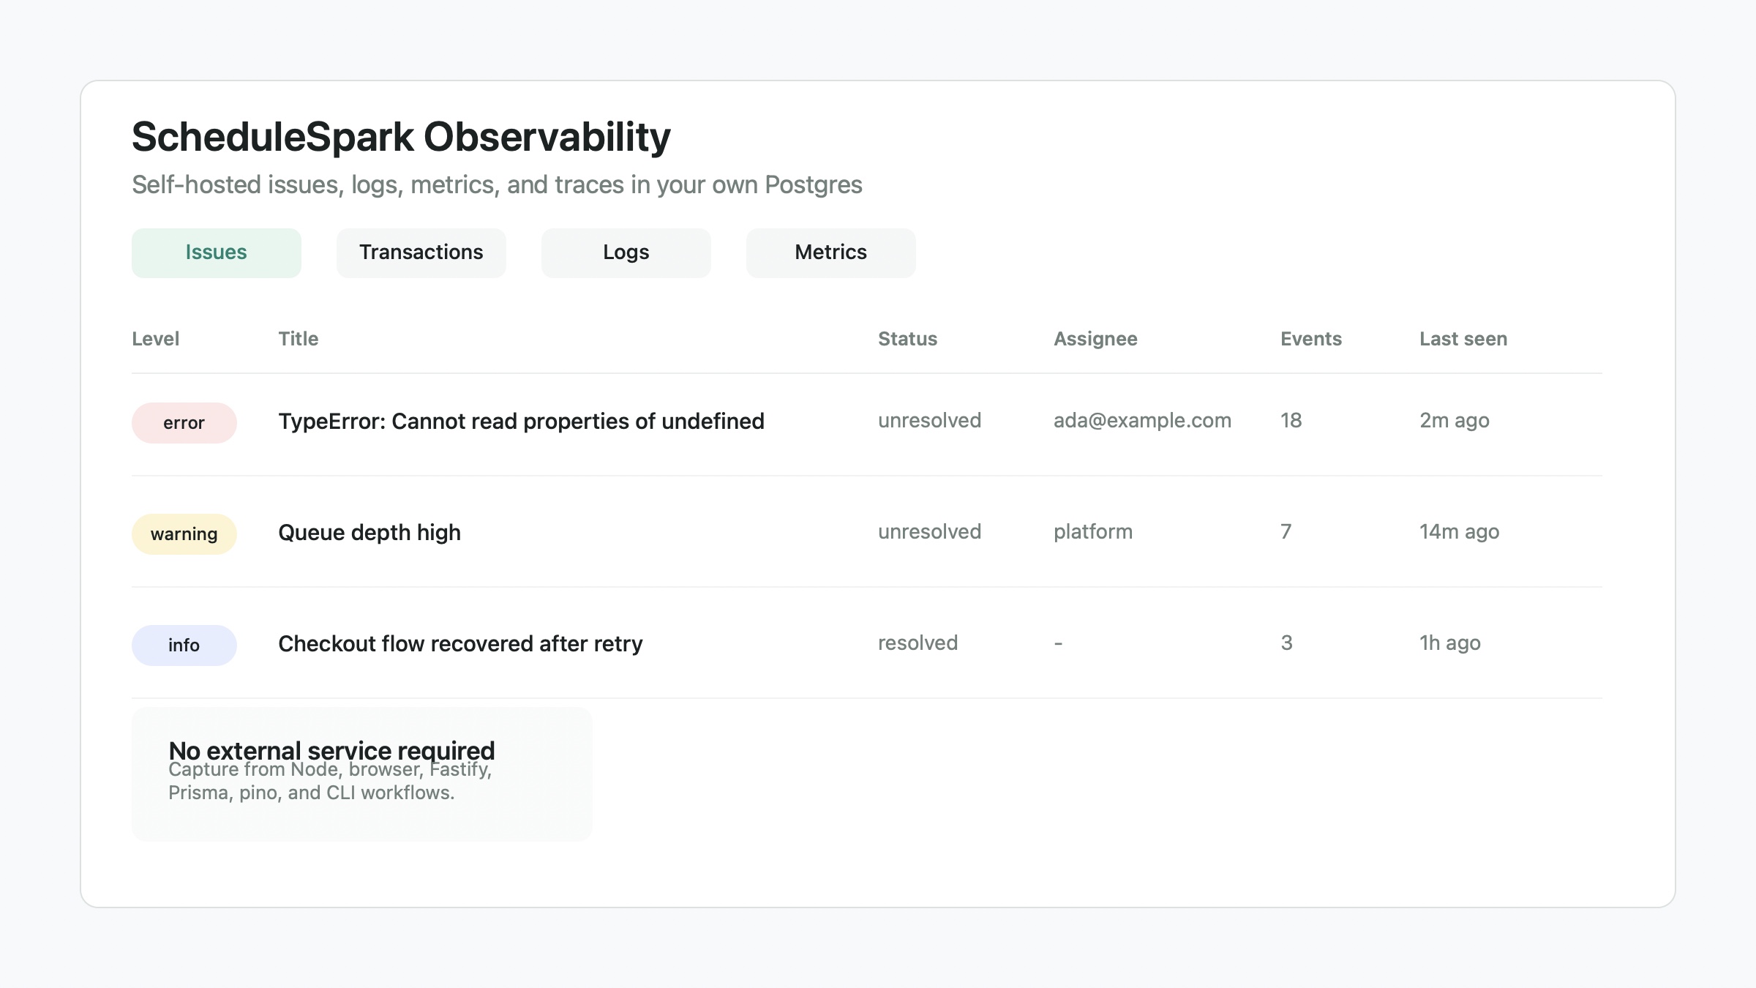Click the Title column header
The width and height of the screenshot is (1756, 988).
tap(298, 339)
